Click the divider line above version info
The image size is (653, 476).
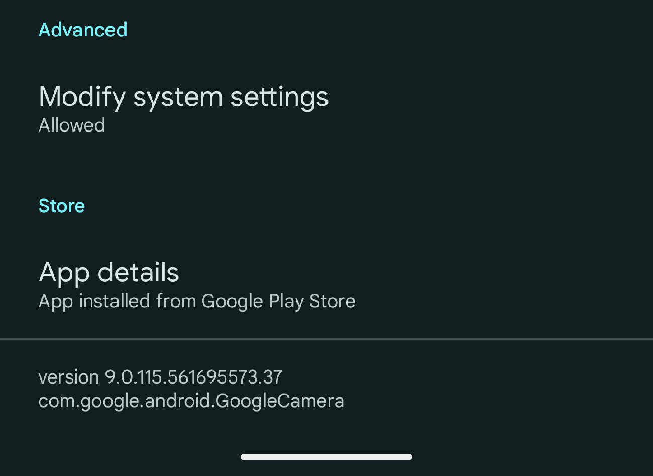click(326, 339)
